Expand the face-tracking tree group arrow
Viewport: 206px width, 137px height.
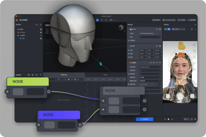point(16,35)
